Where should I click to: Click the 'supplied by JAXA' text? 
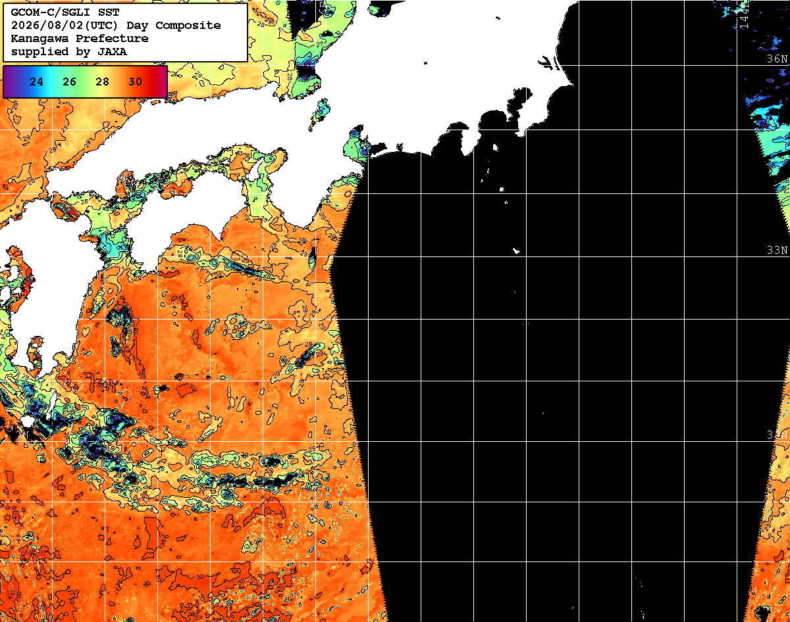[x=69, y=51]
